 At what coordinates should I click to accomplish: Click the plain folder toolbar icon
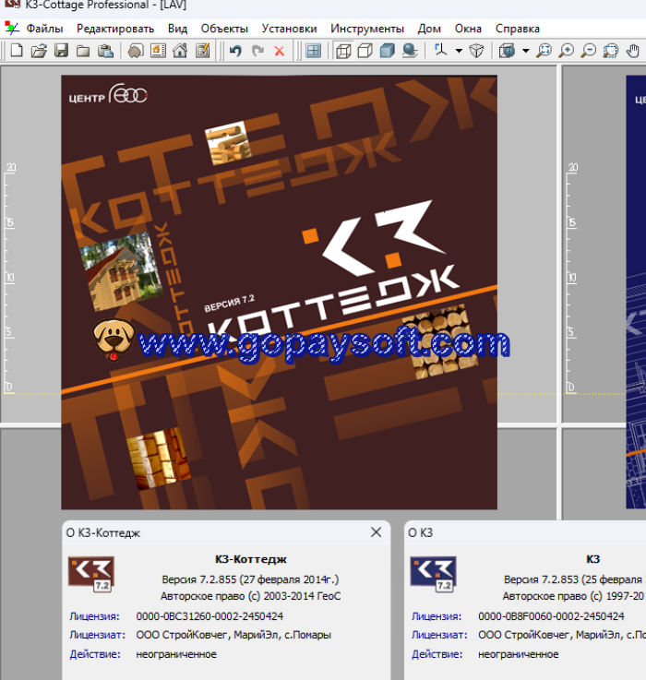click(x=83, y=51)
